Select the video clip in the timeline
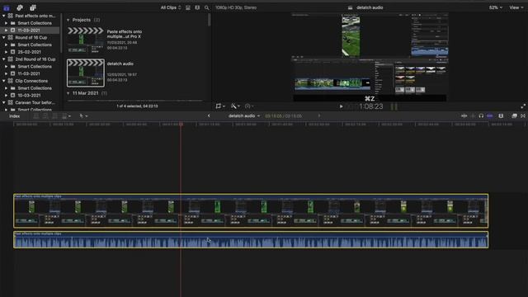Viewport: 528px width, 297px height. pyautogui.click(x=251, y=211)
